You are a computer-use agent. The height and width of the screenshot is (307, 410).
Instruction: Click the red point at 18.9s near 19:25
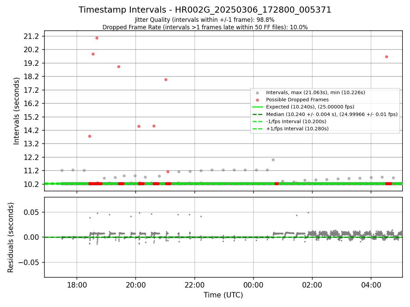click(119, 67)
